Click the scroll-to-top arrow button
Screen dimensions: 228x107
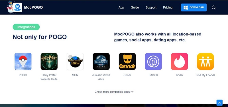click(219, 103)
